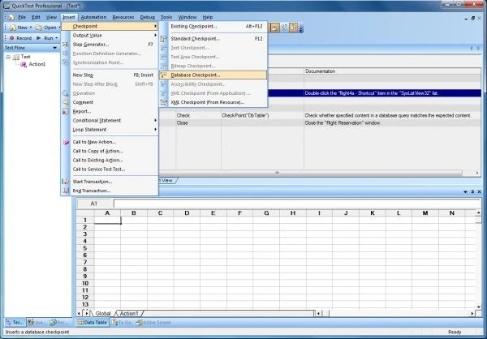Image resolution: width=487 pixels, height=339 pixels.
Task: Click the Call to New Action icon
Action: point(66,142)
